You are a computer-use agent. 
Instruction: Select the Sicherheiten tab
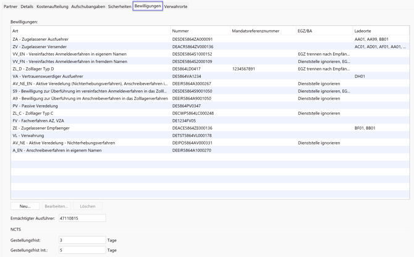(120, 7)
